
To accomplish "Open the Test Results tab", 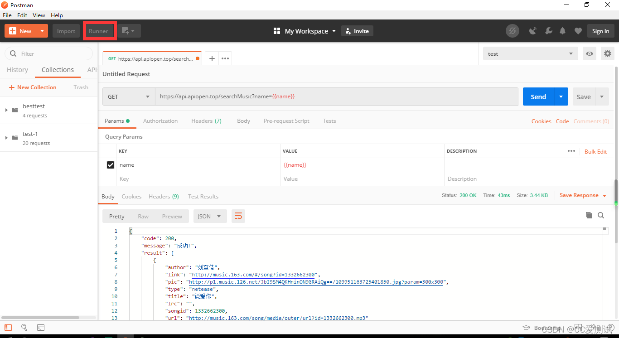I will (x=203, y=196).
